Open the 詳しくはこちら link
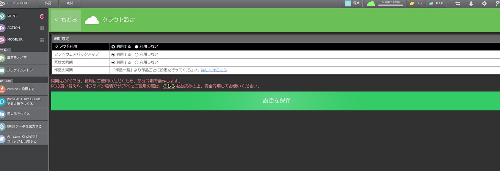The image size is (500, 171). [x=214, y=70]
